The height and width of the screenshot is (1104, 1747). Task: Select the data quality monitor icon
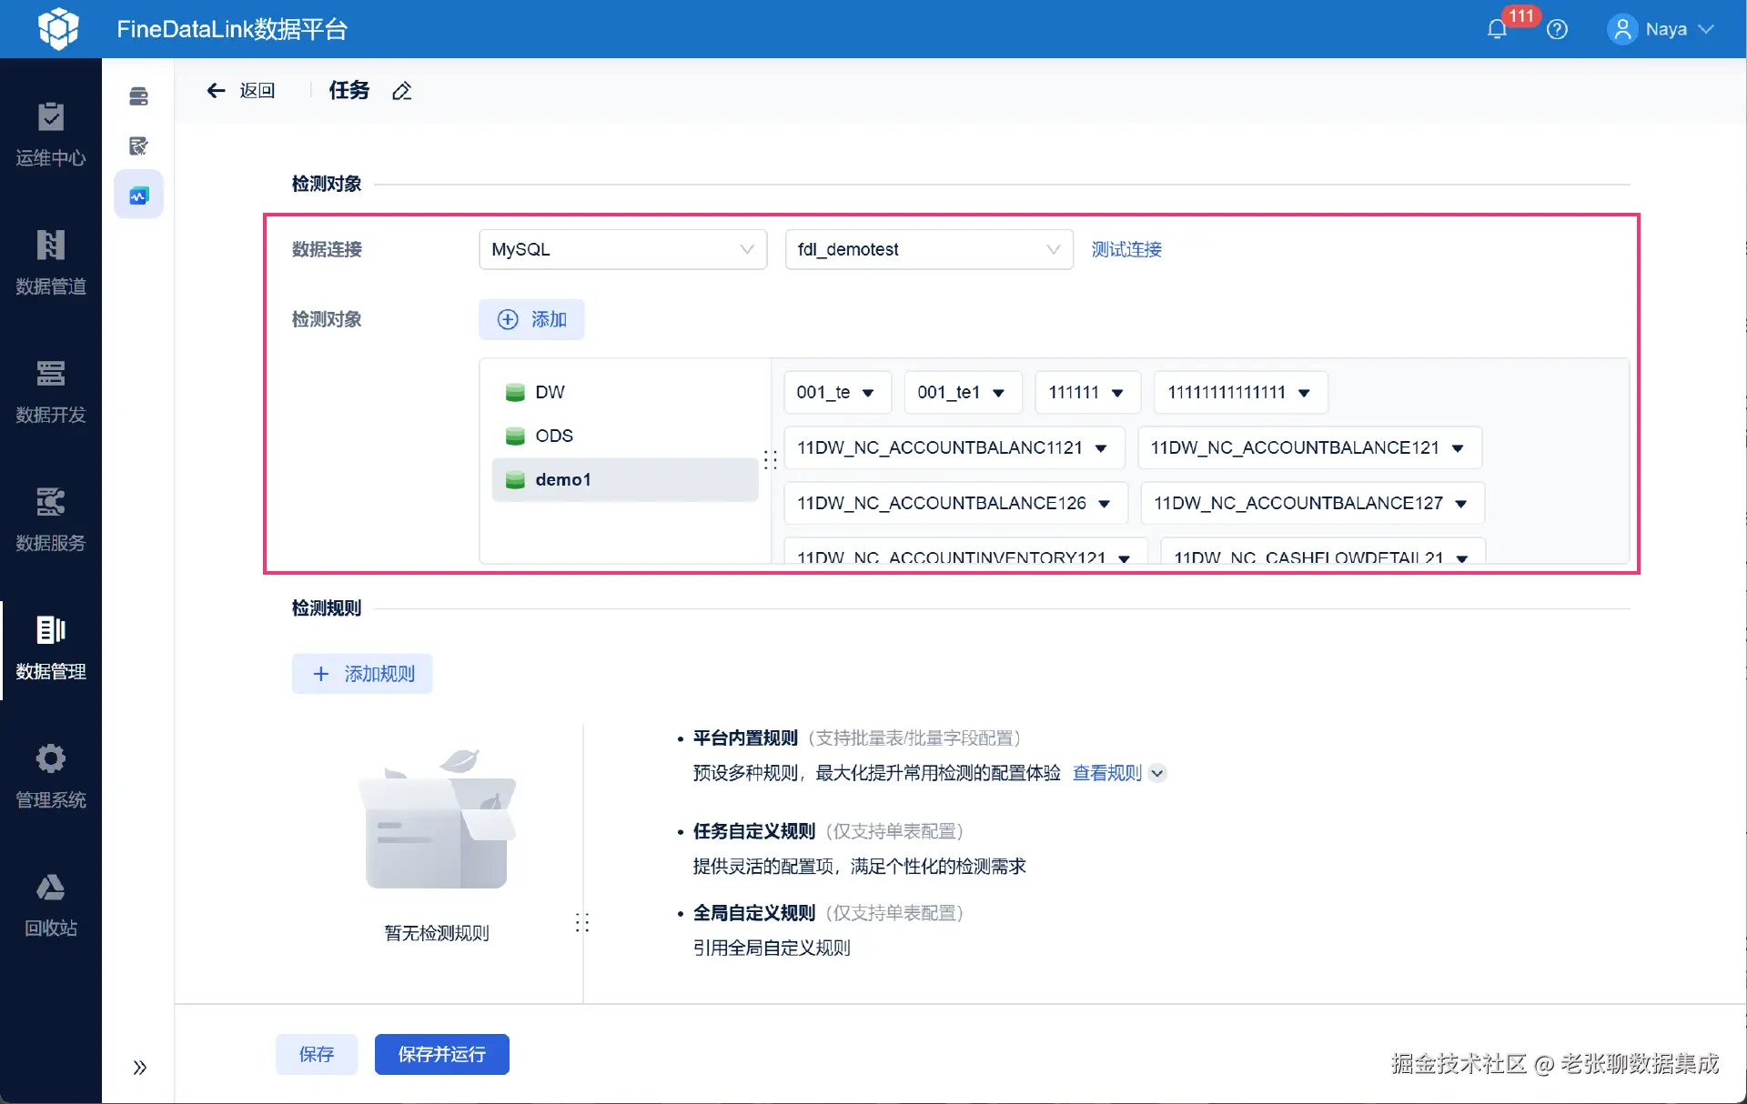[x=138, y=195]
